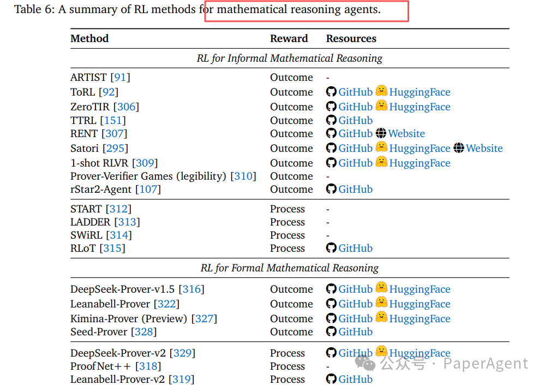The width and height of the screenshot is (545, 385).
Task: Click the GitHub octocat icon in the RLoT row
Action: click(331, 248)
